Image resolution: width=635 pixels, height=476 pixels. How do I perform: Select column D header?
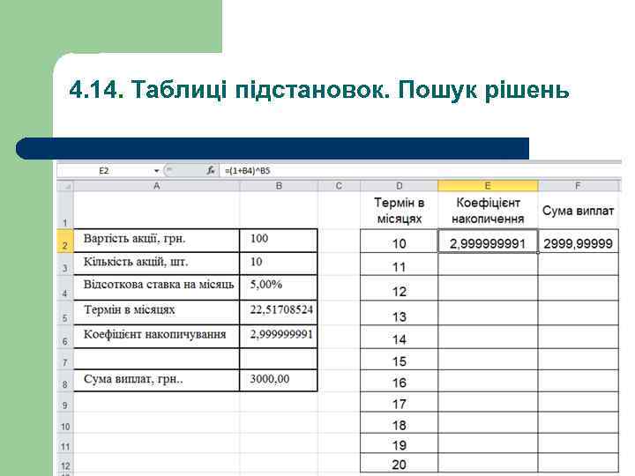coord(399,186)
